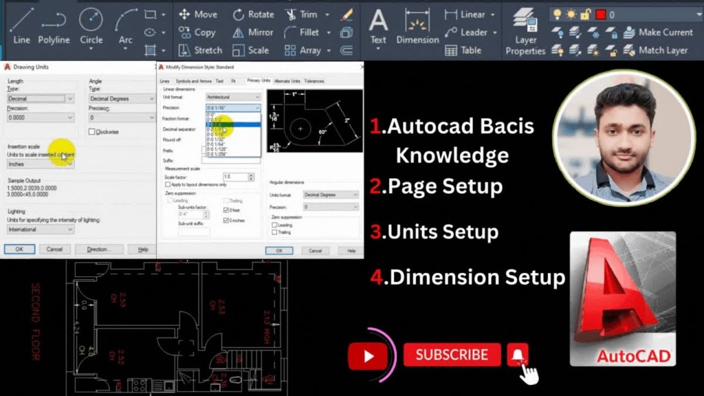The width and height of the screenshot is (704, 396).
Task: Activate the Mirror command
Action: point(253,32)
